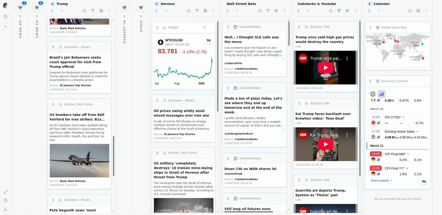Open the stacked layers icon in the left sidebar

click(5, 16)
